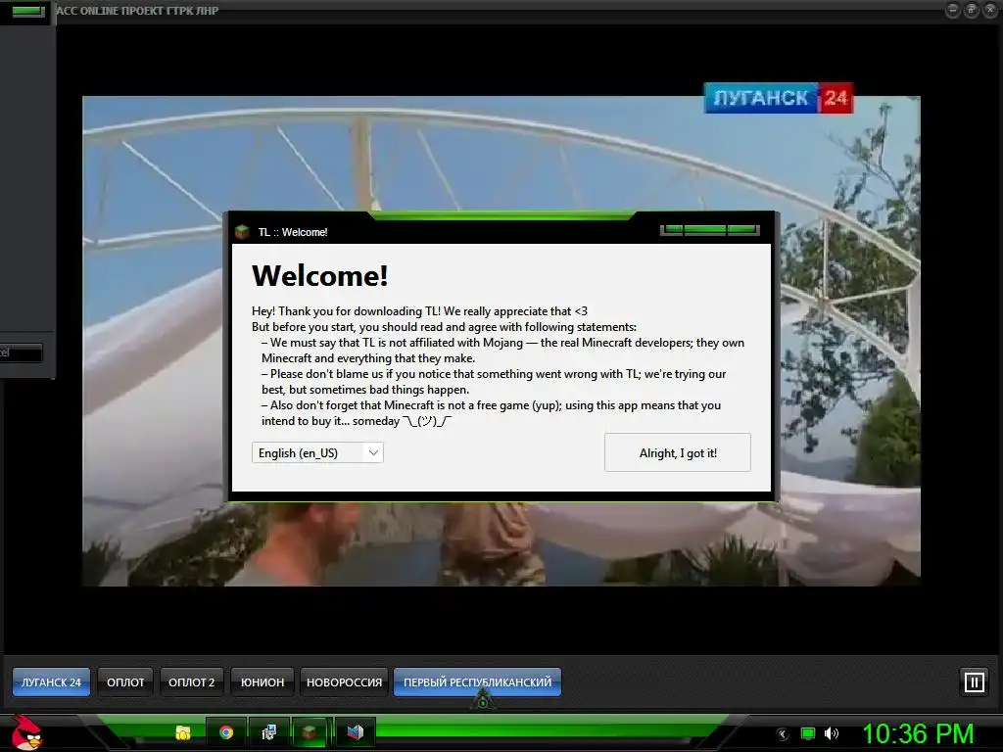
Task: Open the Angry Birds start button
Action: click(26, 732)
